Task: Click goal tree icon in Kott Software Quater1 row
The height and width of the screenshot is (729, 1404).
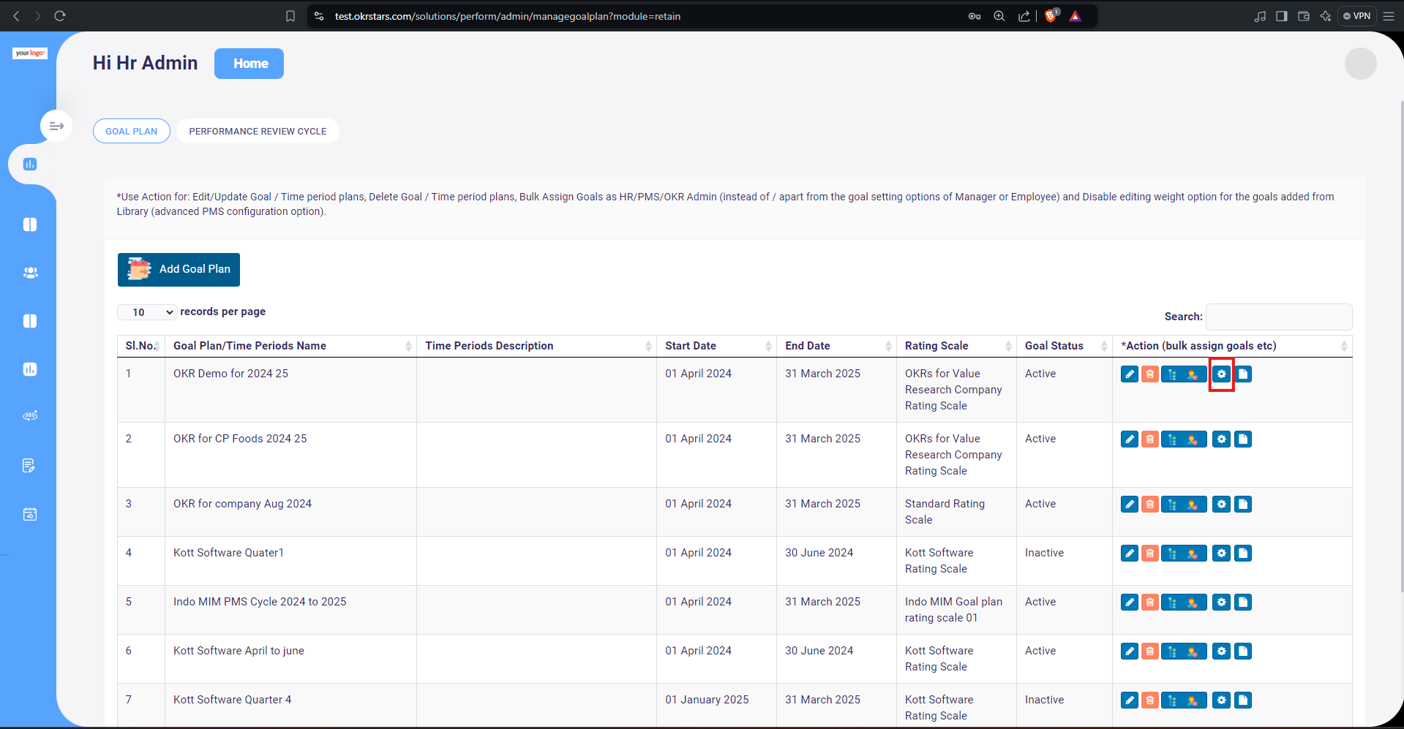Action: click(x=1173, y=554)
